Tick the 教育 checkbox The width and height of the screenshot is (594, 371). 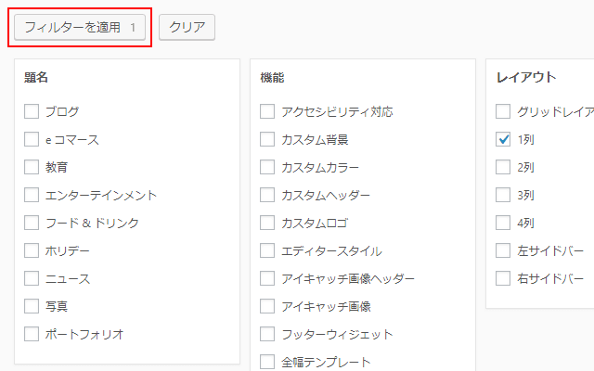(x=32, y=167)
